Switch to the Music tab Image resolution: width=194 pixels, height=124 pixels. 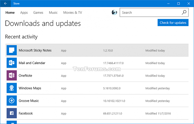click(x=53, y=12)
